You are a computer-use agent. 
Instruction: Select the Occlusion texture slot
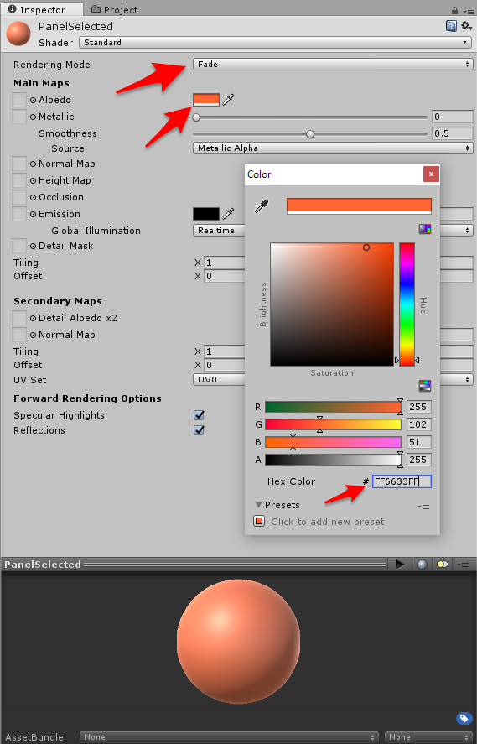click(19, 197)
